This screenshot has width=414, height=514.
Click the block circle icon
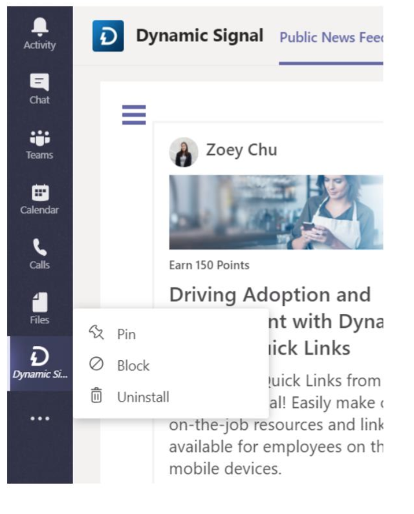coord(96,364)
